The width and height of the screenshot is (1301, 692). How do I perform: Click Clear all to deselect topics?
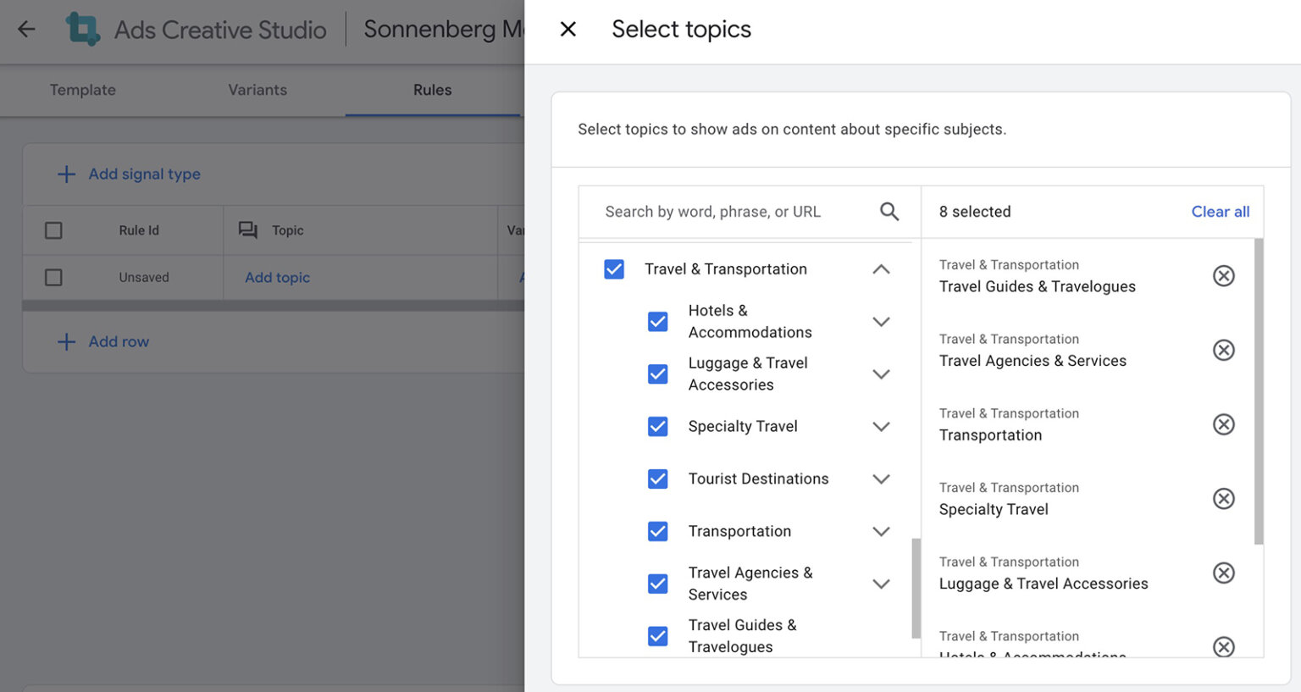click(1221, 212)
